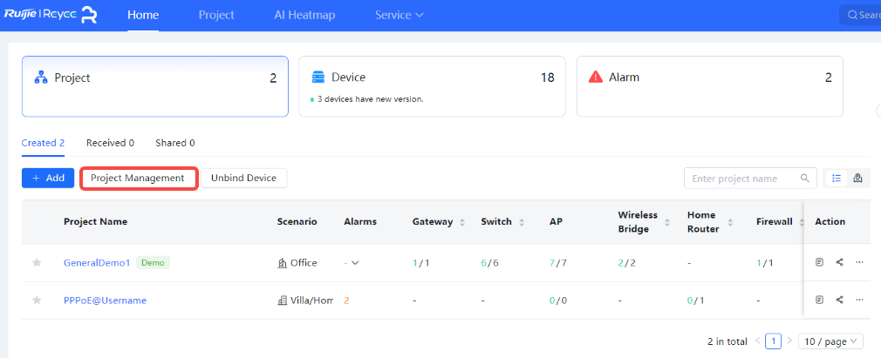This screenshot has height=358, width=881.
Task: Click the Project Management button
Action: tap(138, 178)
